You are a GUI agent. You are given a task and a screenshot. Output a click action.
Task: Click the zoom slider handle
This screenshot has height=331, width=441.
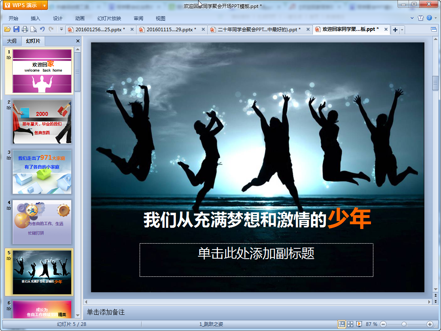[x=404, y=324]
